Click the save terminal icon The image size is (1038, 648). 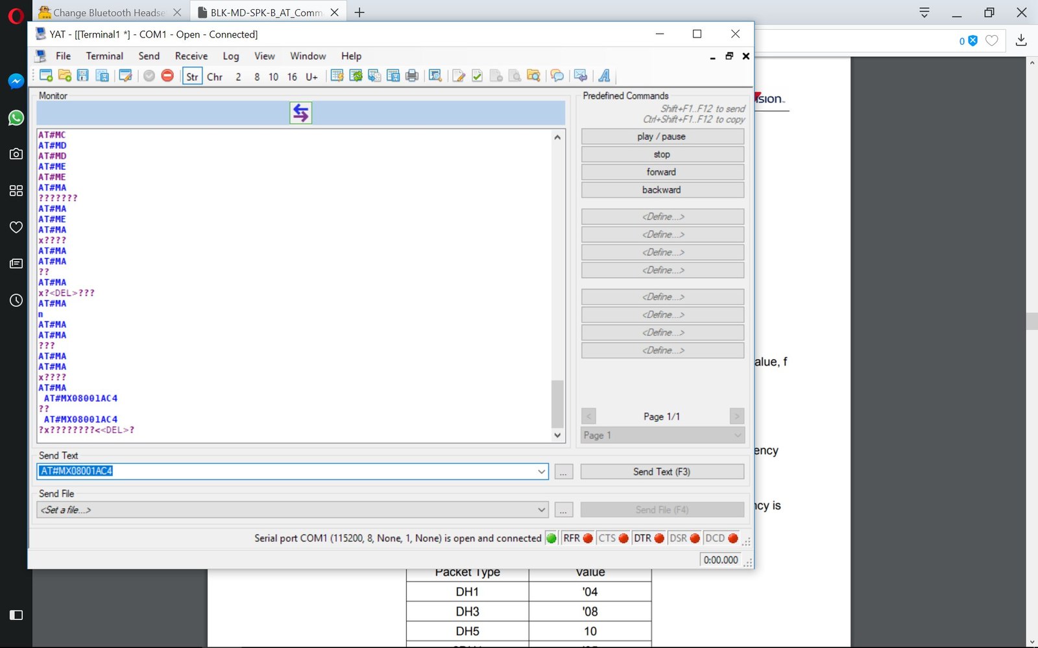coord(83,76)
